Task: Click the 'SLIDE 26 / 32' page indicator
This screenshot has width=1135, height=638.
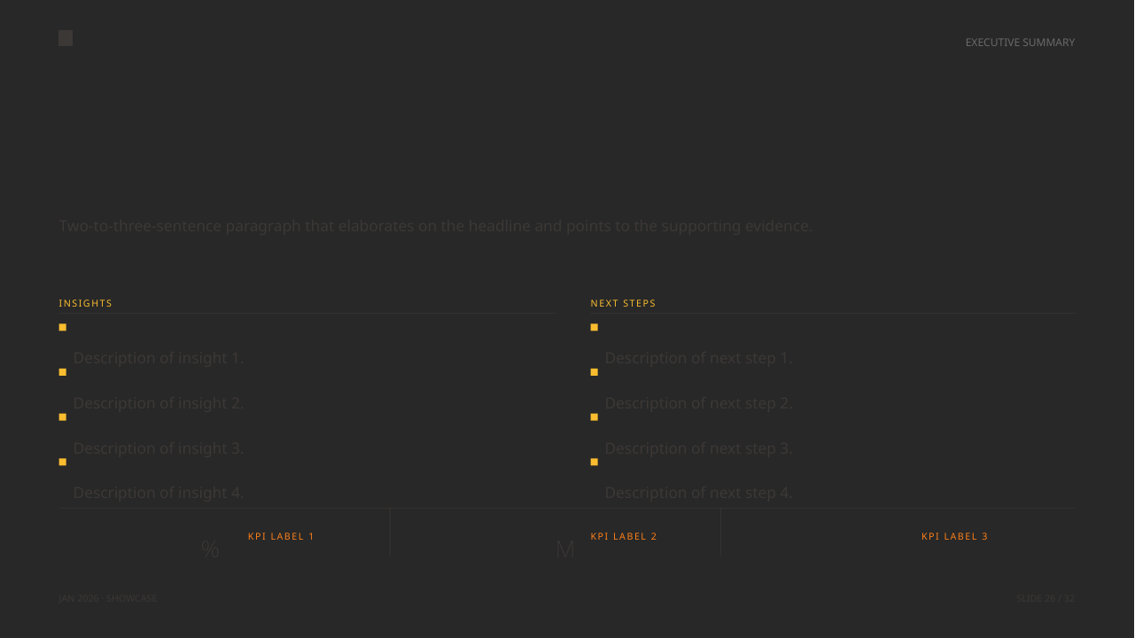Action: tap(1046, 599)
